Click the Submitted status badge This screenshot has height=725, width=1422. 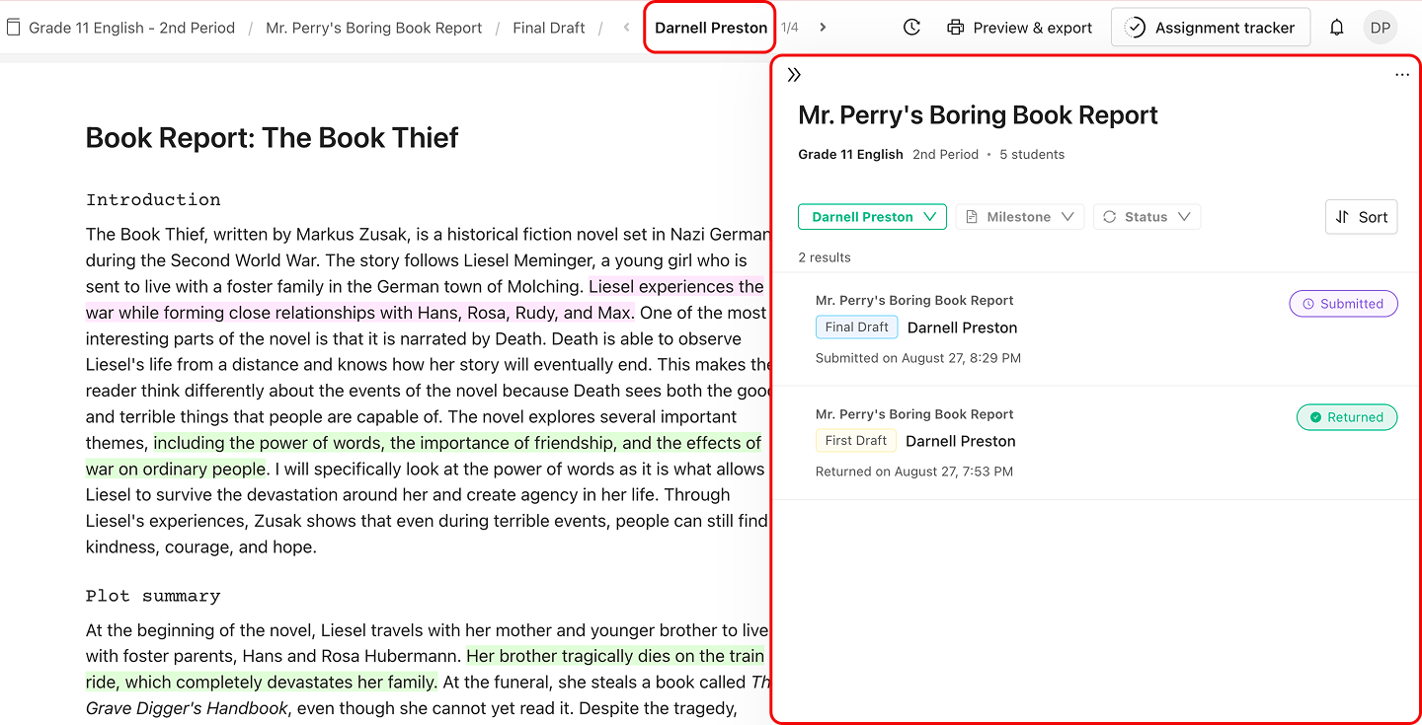point(1343,304)
